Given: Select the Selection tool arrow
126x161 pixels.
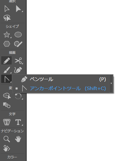Looking at the screenshot, I should [7, 9].
